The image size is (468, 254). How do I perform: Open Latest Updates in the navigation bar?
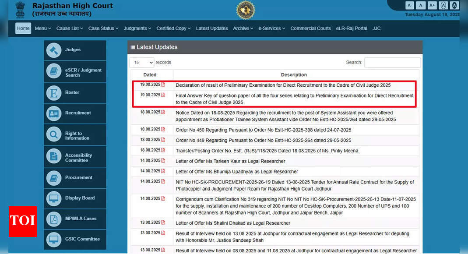[212, 28]
